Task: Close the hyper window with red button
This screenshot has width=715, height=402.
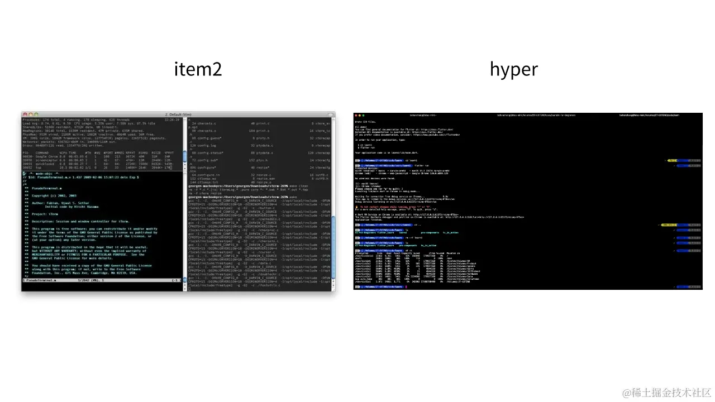Action: click(x=356, y=115)
